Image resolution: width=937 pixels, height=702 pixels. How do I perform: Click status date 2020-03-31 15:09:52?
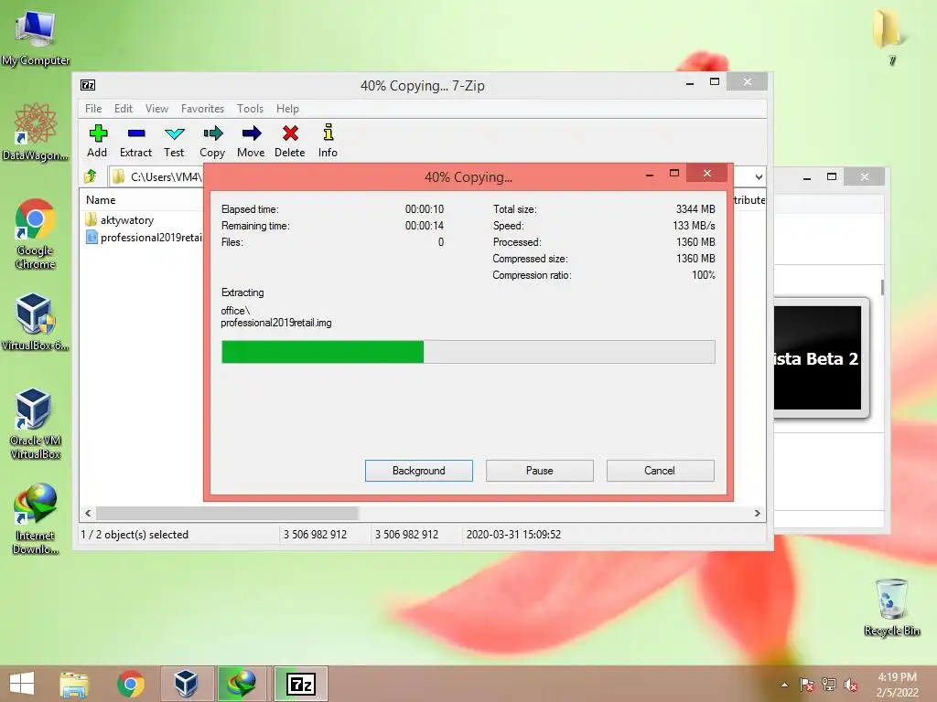513,534
